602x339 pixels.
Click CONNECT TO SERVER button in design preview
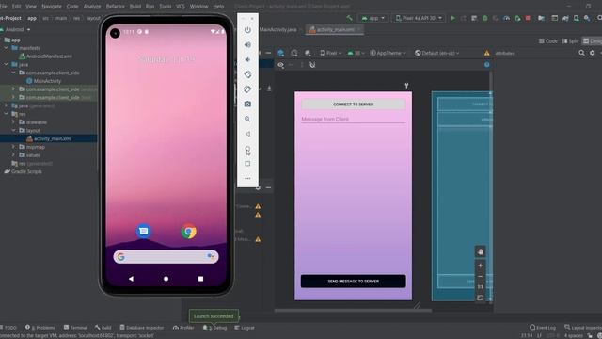(354, 105)
